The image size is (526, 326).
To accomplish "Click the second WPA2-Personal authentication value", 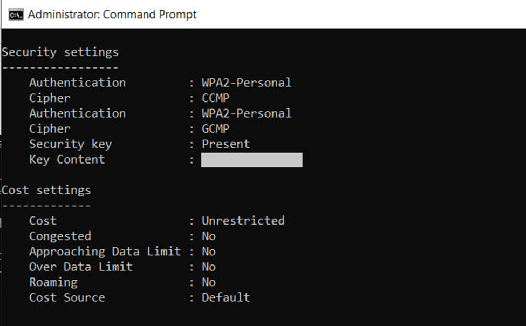I will point(247,113).
